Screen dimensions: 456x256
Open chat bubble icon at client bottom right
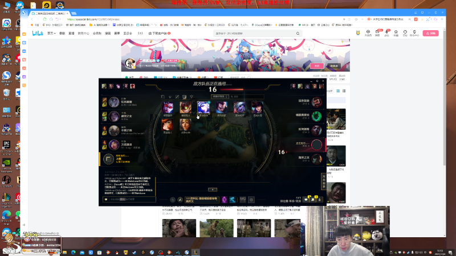click(306, 200)
